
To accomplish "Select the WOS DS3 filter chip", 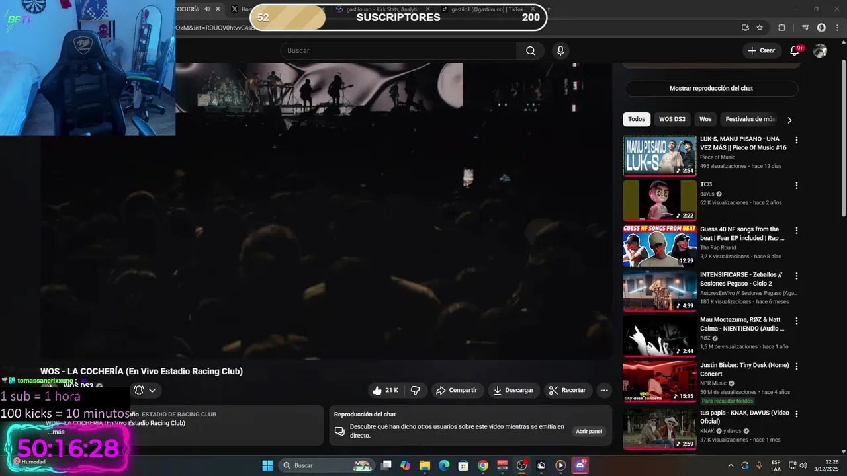I will click(x=672, y=120).
